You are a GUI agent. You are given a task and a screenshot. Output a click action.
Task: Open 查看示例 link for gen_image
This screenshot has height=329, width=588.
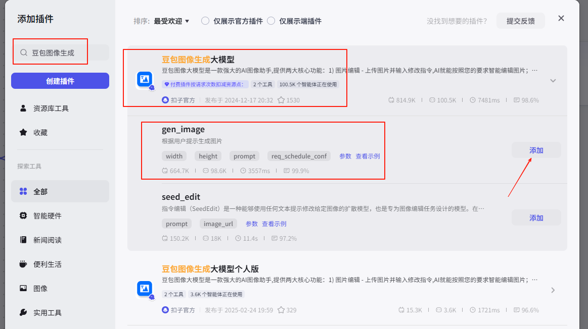[x=368, y=156]
